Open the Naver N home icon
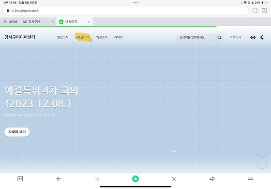The width and height of the screenshot is (271, 189). click(x=20, y=179)
